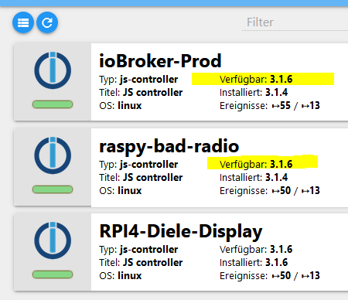Click green status bar of raspy-bad-radio
This screenshot has height=300, width=348.
53,189
